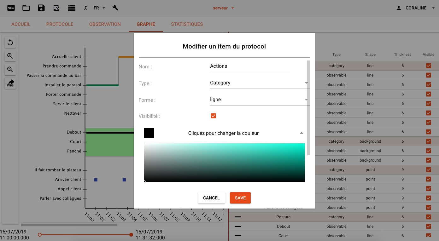439x241 pixels.
Task: Switch to the STATISTIQUES tab
Action: [x=187, y=24]
